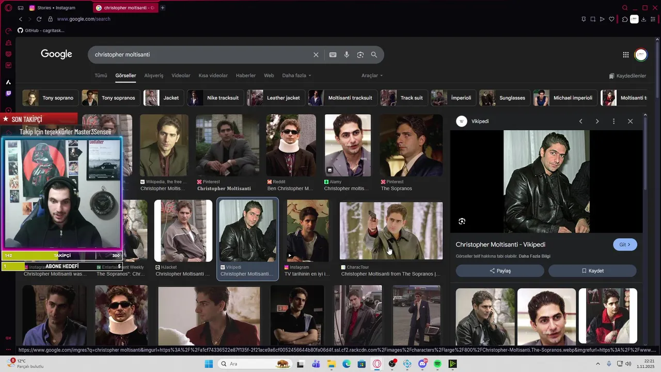Filter by Moltisanti tracksuit chip

(x=342, y=98)
